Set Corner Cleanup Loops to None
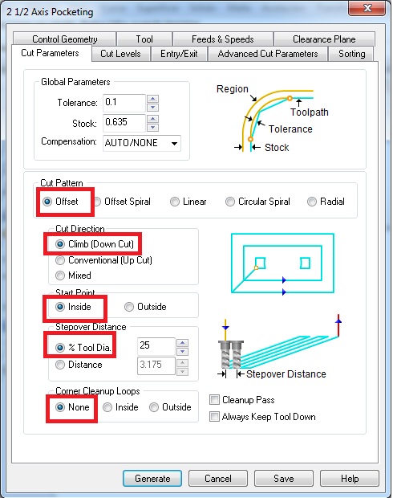The width and height of the screenshot is (393, 498). [x=73, y=407]
